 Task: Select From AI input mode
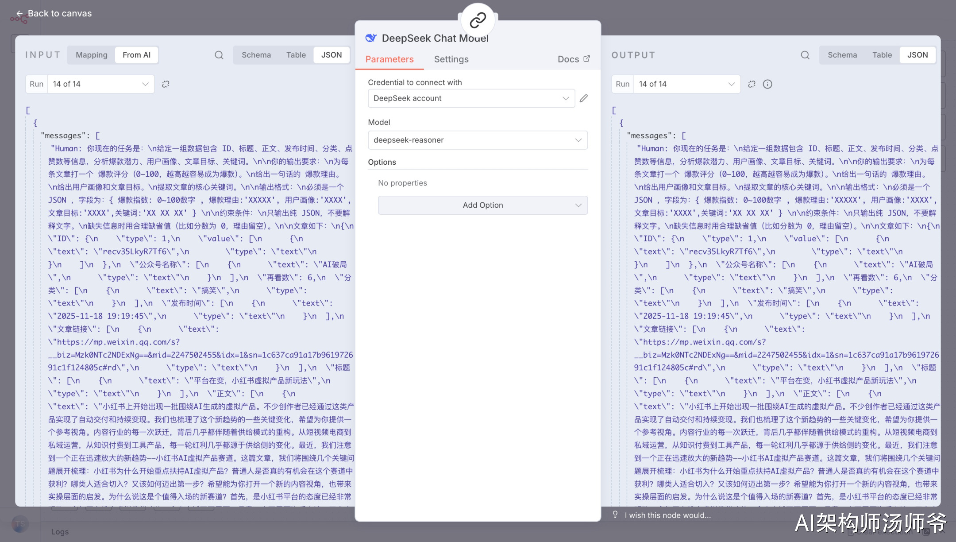(136, 55)
